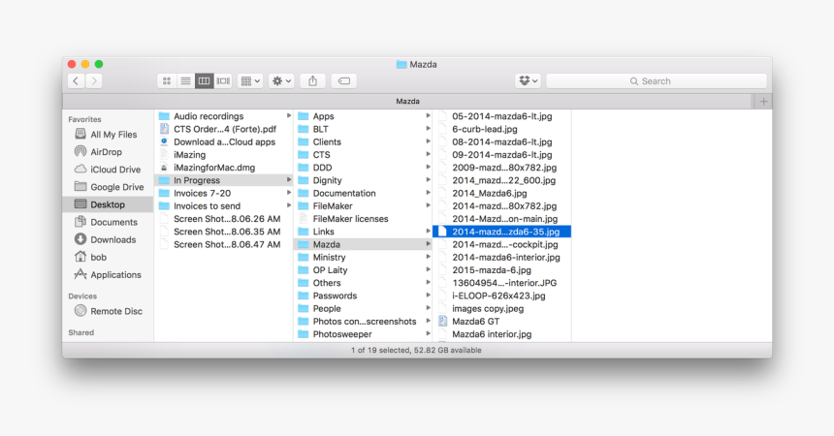This screenshot has height=436, width=834.
Task: Expand the BLT folder arrow
Action: tap(429, 128)
